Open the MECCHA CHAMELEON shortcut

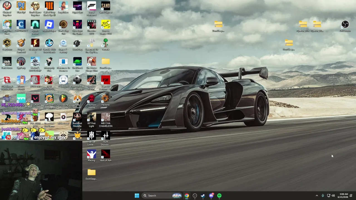(x=106, y=120)
